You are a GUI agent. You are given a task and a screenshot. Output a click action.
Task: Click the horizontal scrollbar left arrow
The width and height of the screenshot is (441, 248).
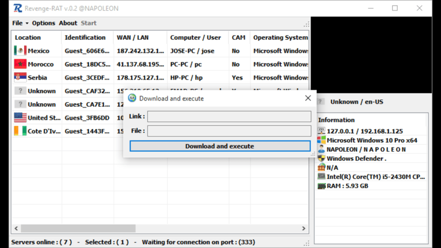click(16, 228)
